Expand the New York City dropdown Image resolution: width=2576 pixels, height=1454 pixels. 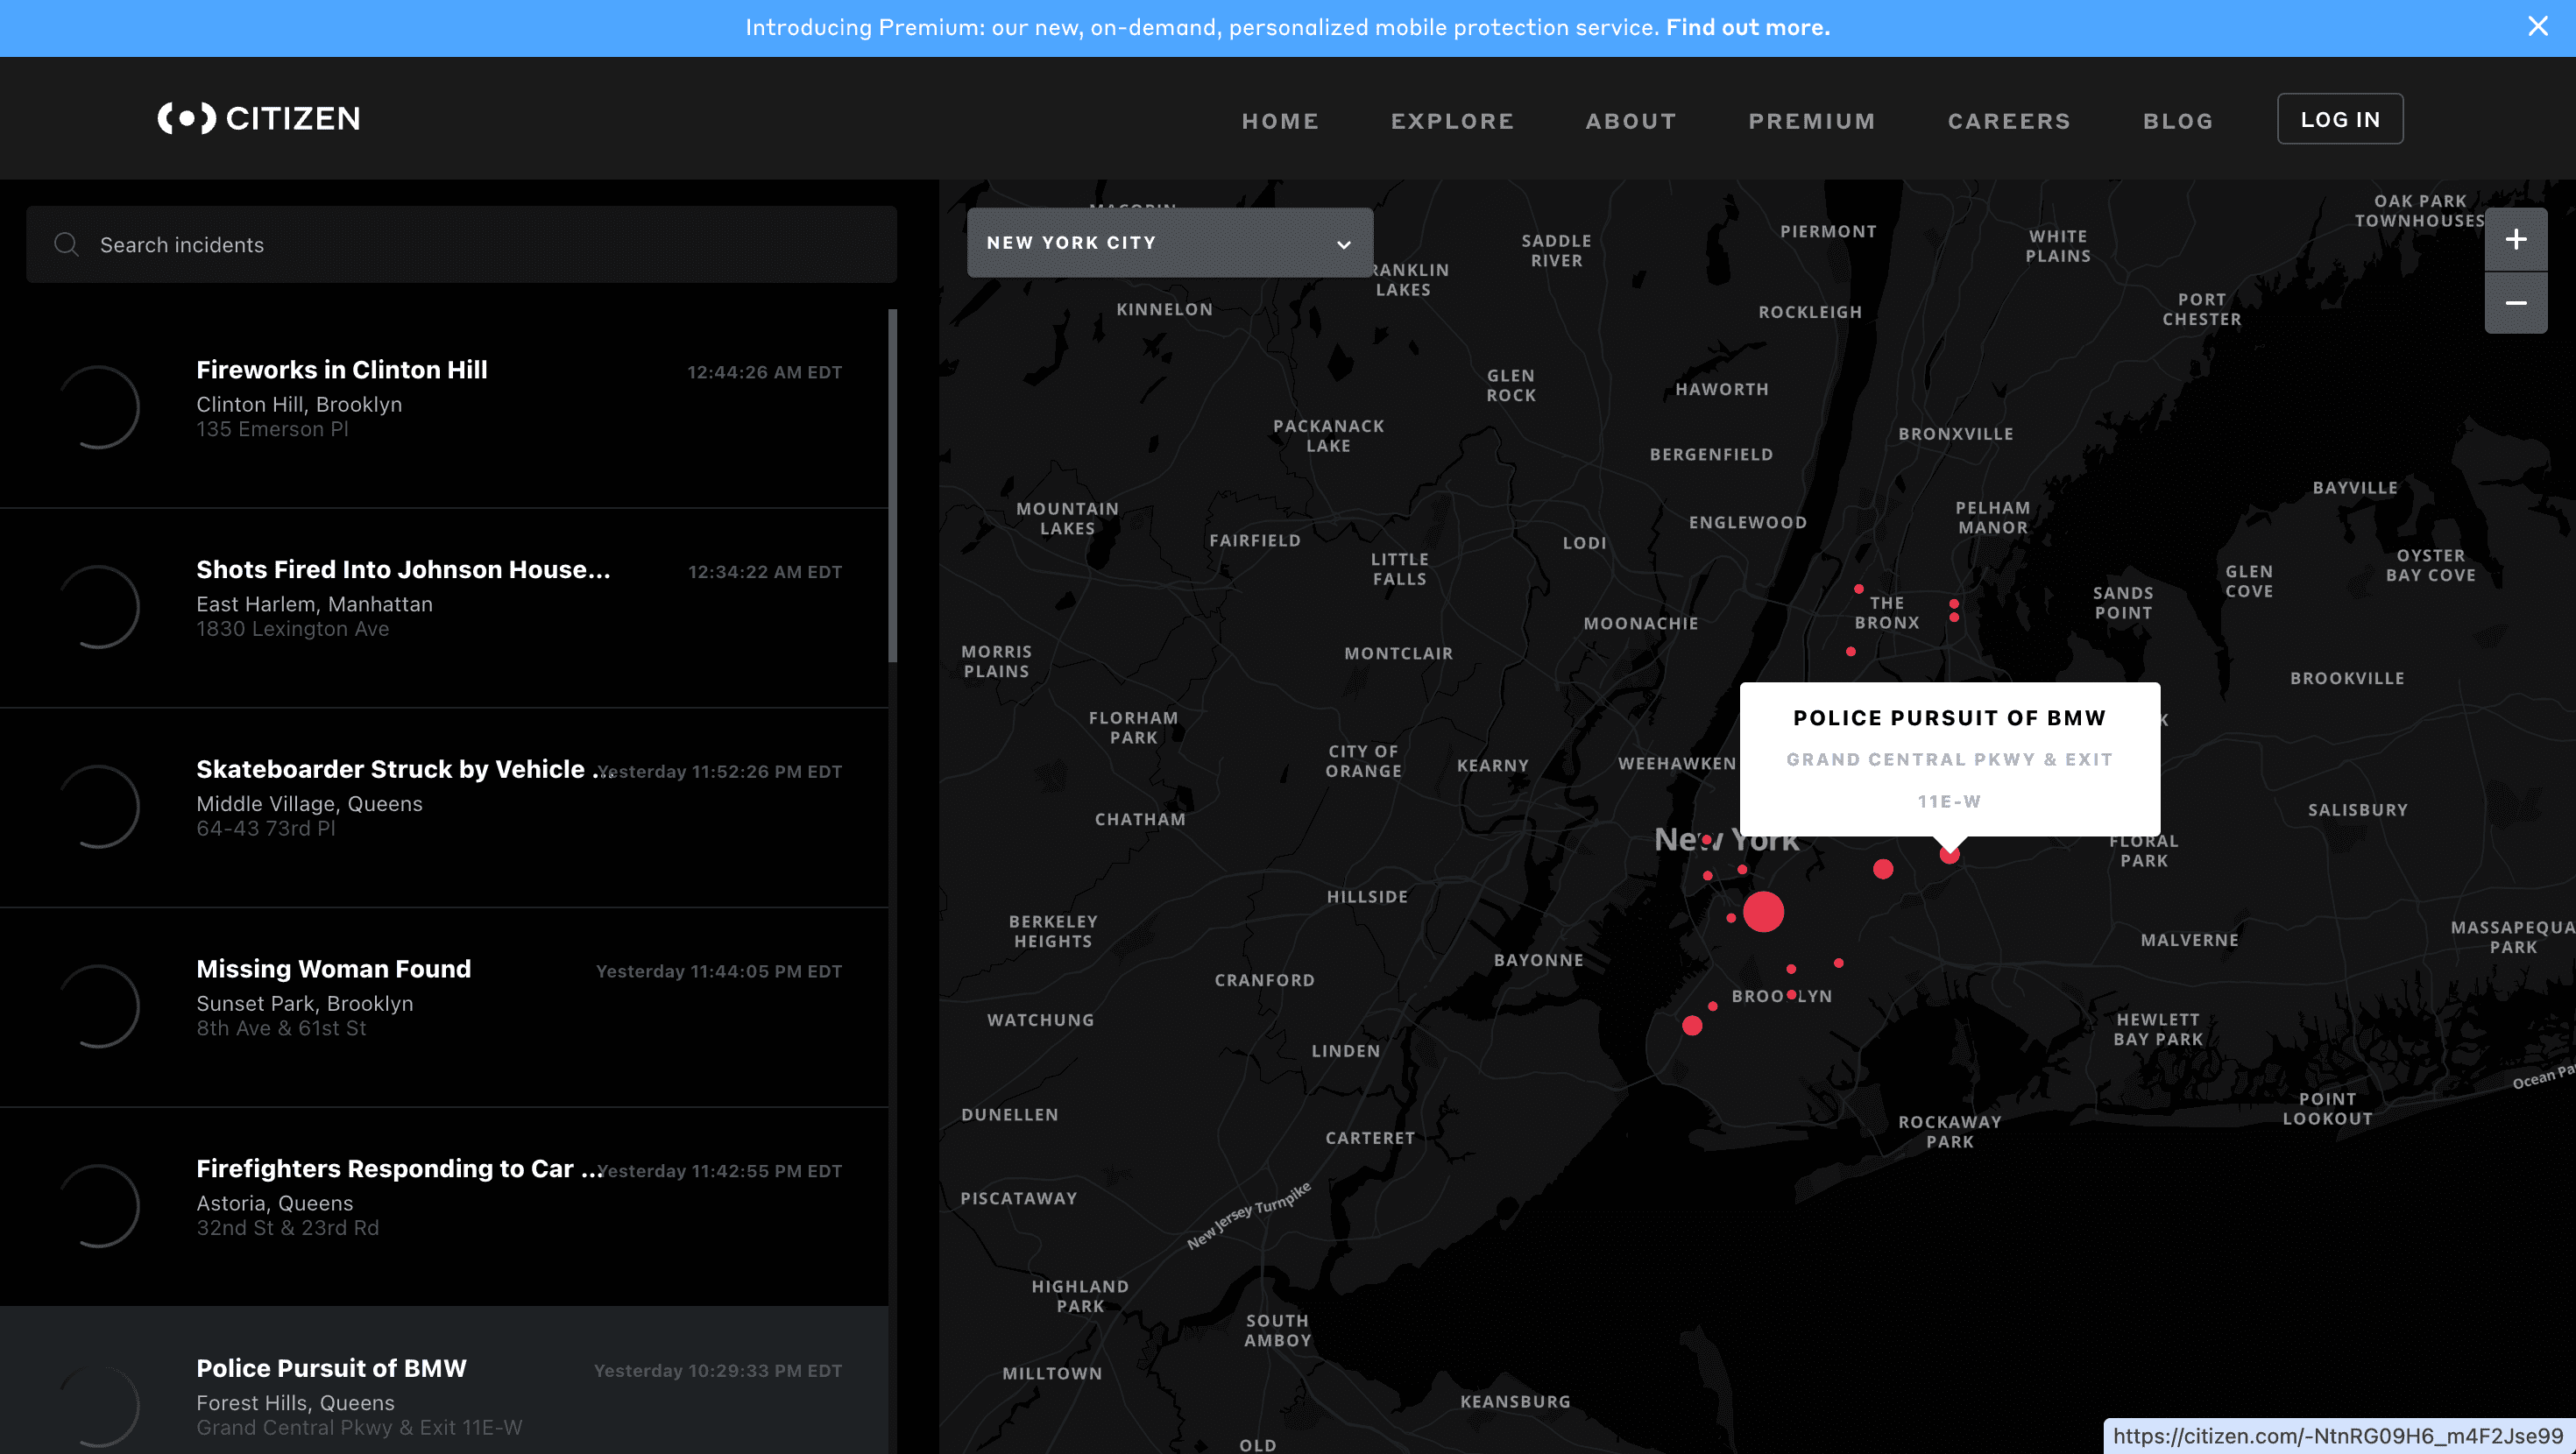tap(1169, 243)
